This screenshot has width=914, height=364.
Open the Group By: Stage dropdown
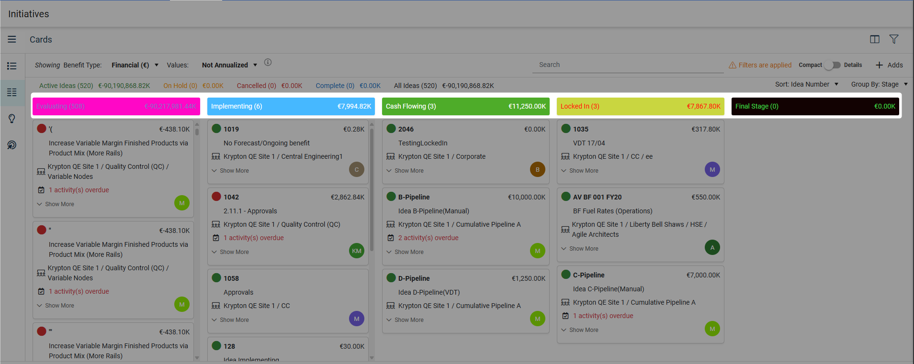click(x=880, y=84)
